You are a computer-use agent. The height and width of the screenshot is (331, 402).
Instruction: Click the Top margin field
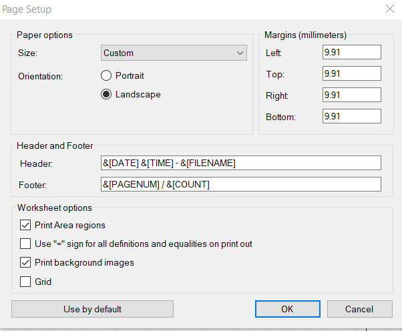351,74
